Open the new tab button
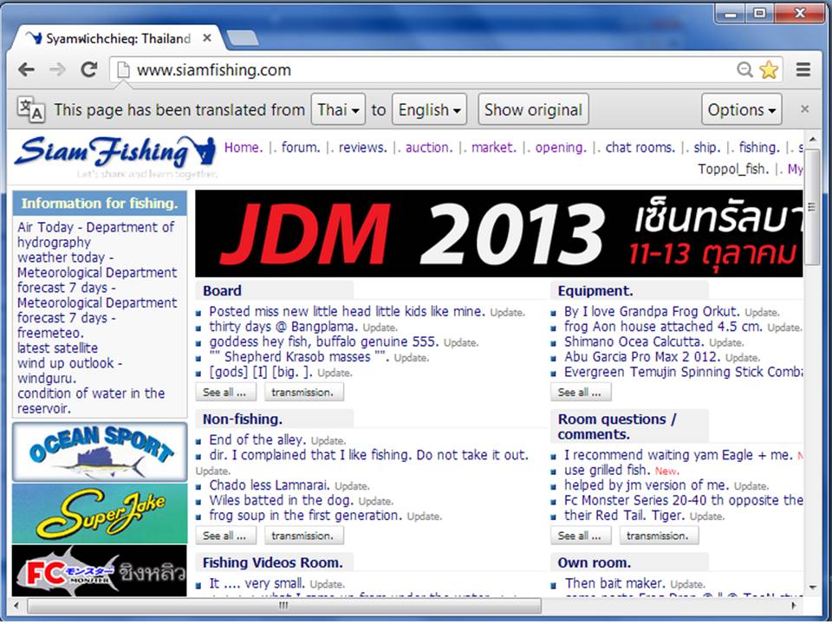This screenshot has width=832, height=624. coord(242,38)
